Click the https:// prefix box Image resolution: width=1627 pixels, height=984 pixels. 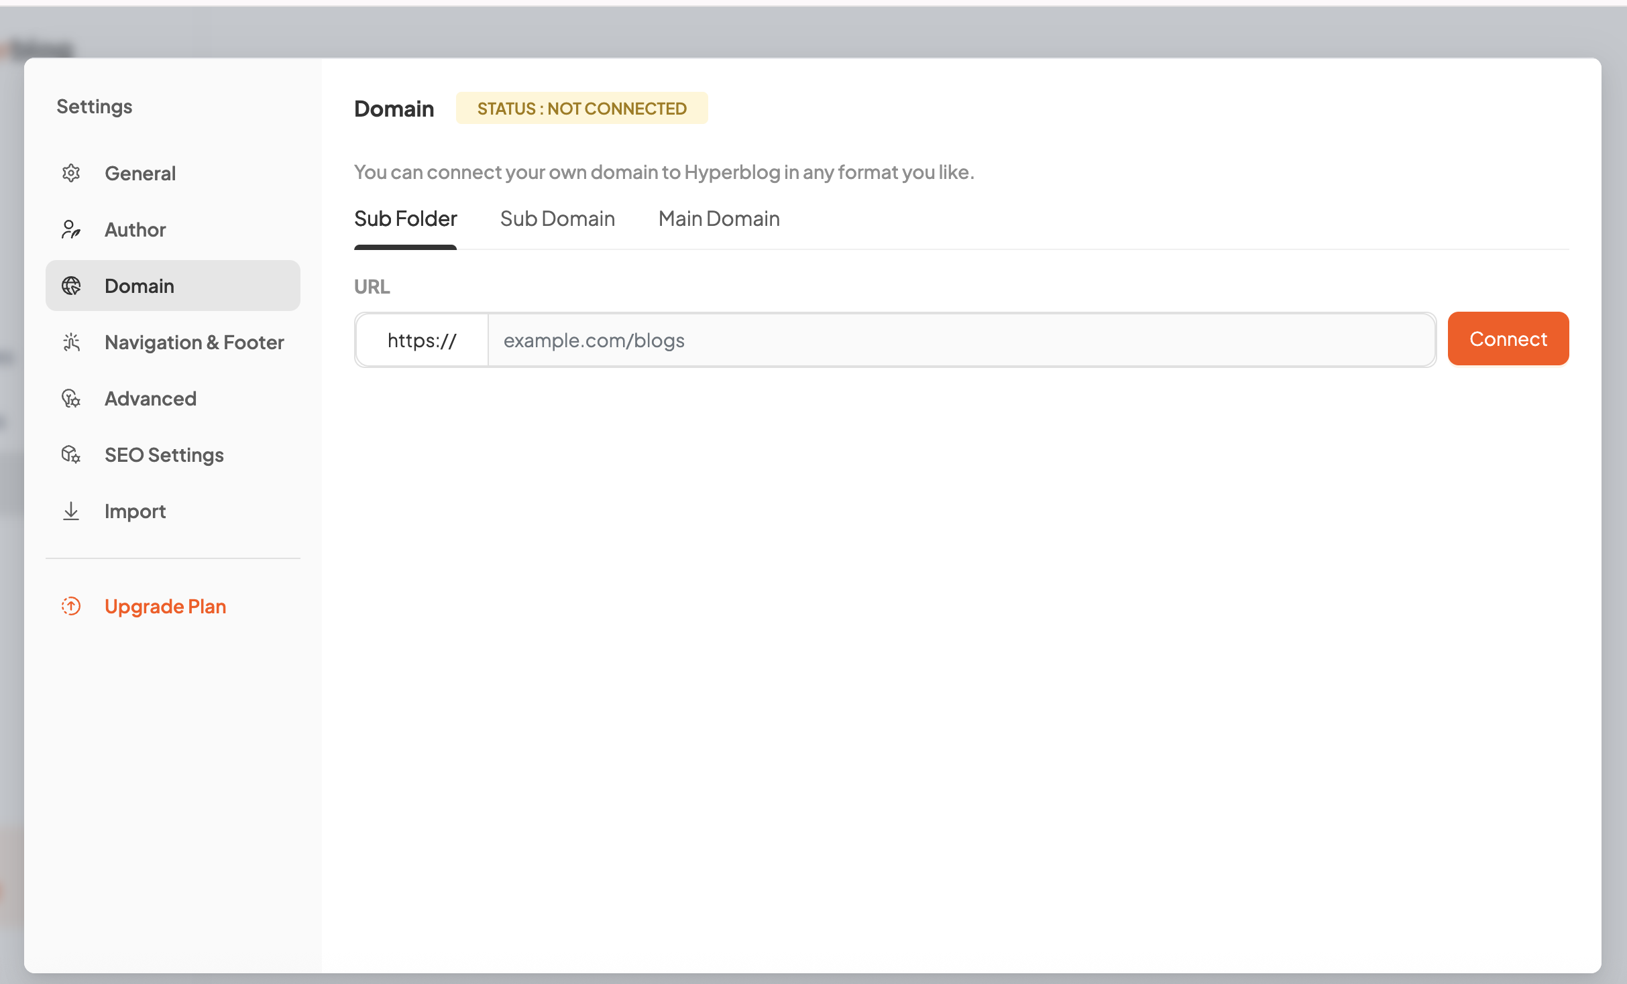coord(422,341)
